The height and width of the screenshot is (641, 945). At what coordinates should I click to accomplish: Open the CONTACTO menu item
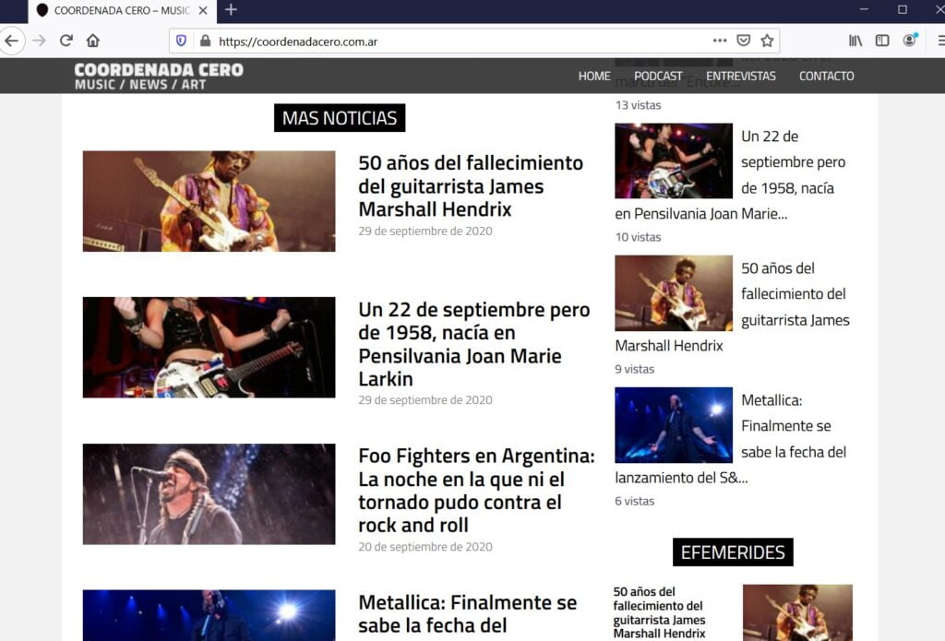tap(826, 76)
